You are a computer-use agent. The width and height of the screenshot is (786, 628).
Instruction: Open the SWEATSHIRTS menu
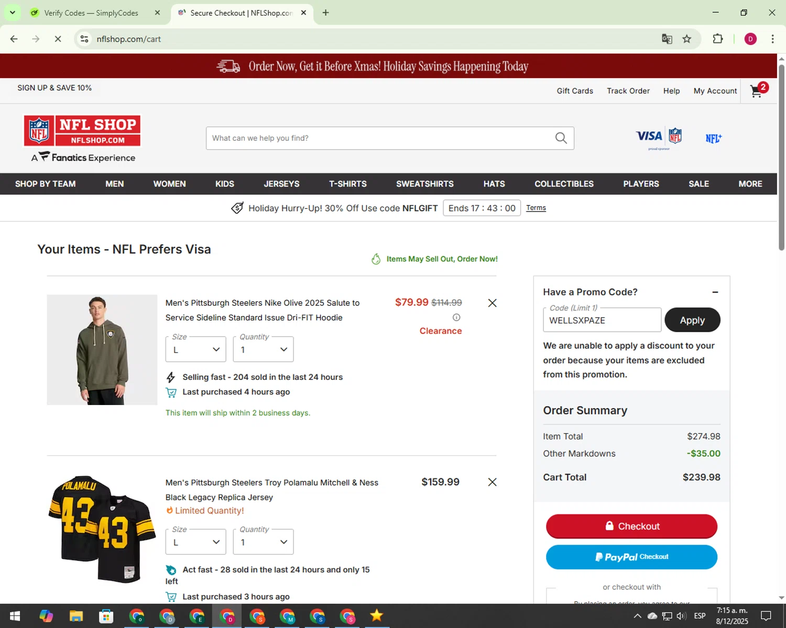[x=425, y=184]
